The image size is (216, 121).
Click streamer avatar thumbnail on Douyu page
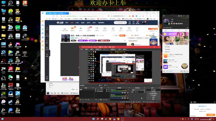tap(65, 38)
